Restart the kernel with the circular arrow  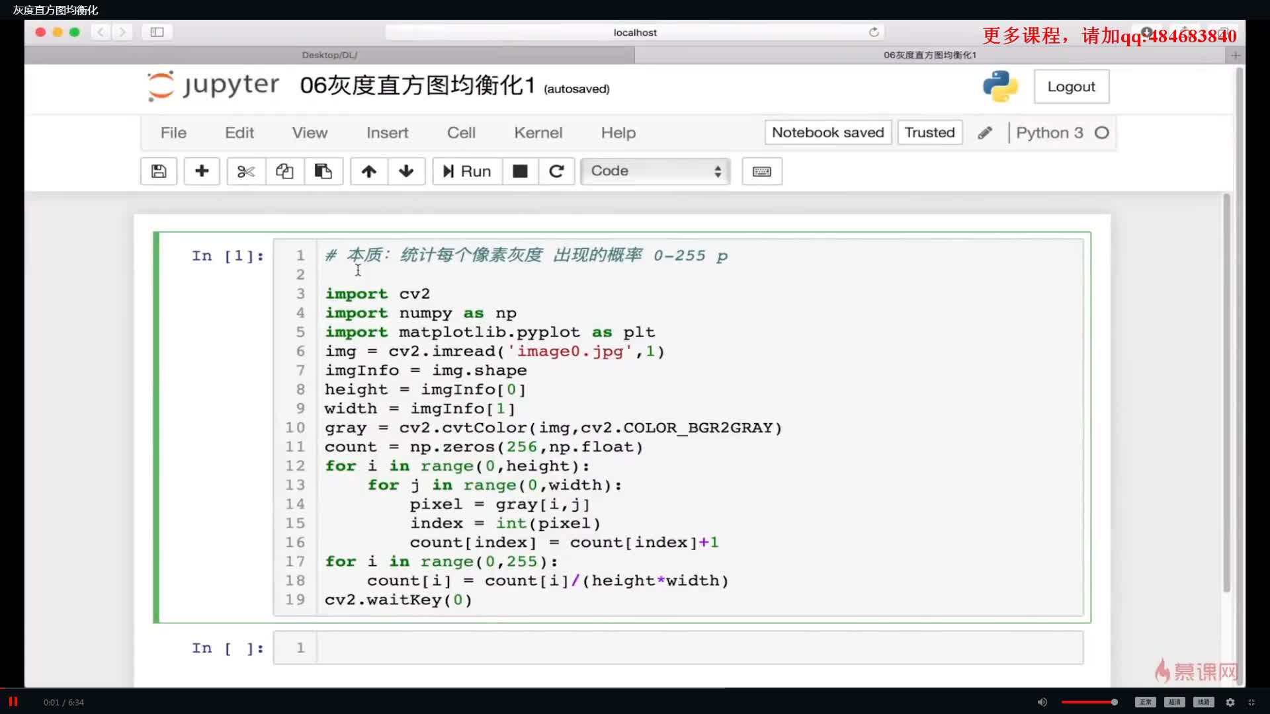[556, 171]
